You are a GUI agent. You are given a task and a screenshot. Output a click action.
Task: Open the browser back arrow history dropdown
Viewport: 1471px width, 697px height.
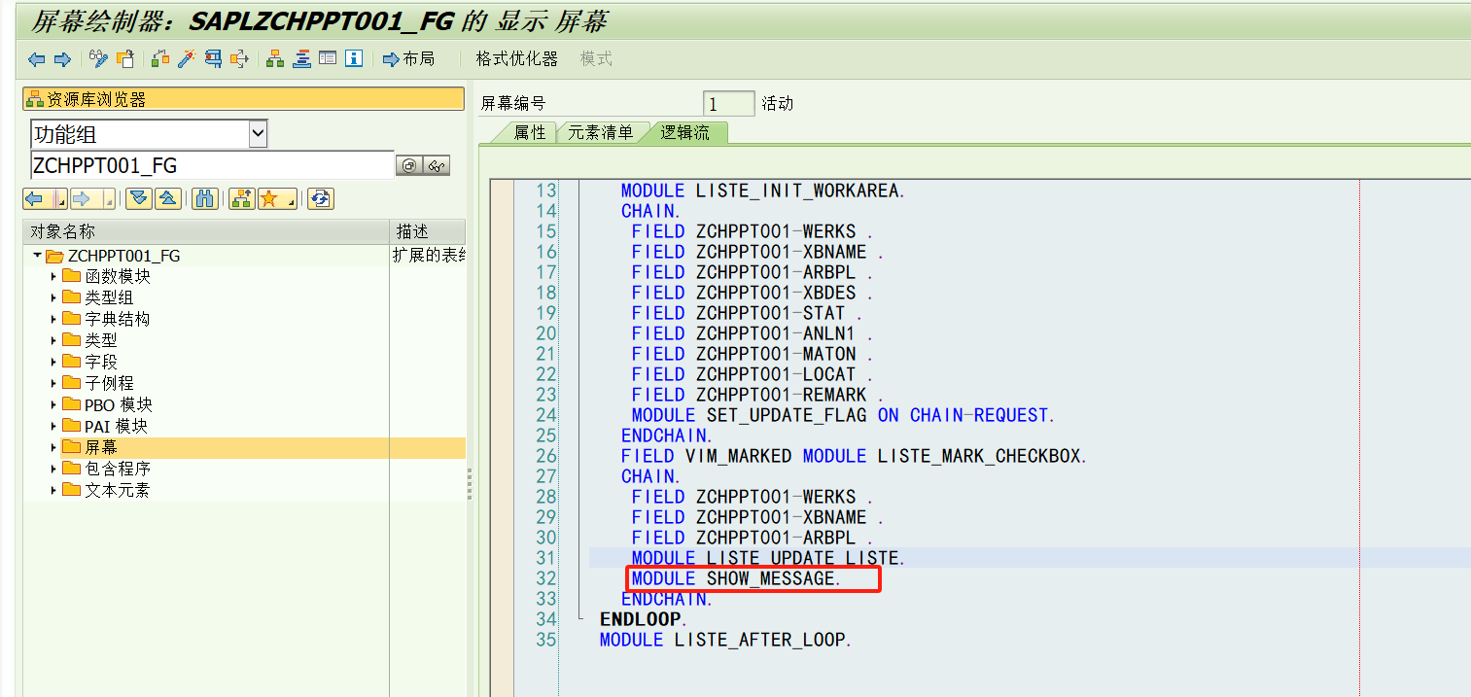pyautogui.click(x=61, y=200)
